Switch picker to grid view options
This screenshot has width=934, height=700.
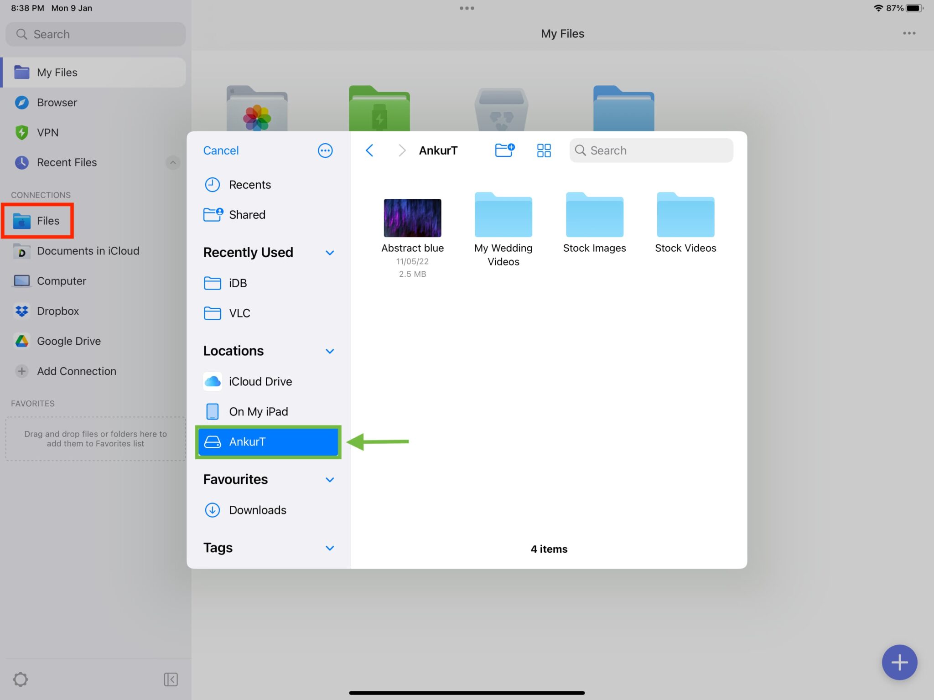tap(544, 150)
